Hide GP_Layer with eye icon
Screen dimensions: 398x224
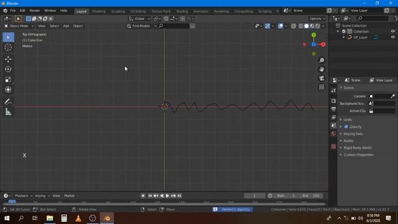coord(392,37)
